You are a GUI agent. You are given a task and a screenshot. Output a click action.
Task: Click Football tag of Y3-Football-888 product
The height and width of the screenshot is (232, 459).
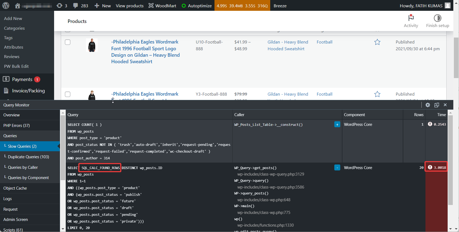pyautogui.click(x=325, y=94)
